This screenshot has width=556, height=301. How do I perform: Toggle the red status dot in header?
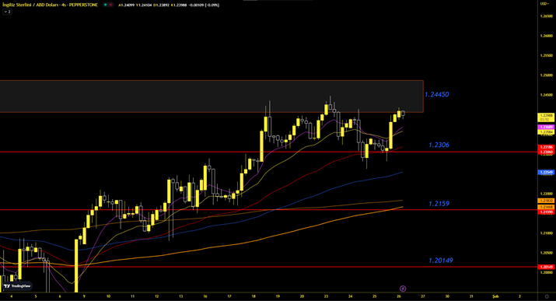point(110,5)
